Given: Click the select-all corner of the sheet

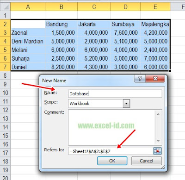Looking at the screenshot, I should pos(5,7).
